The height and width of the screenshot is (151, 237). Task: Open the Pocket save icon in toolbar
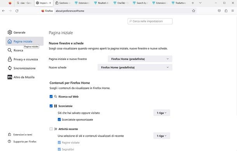pos(219,11)
